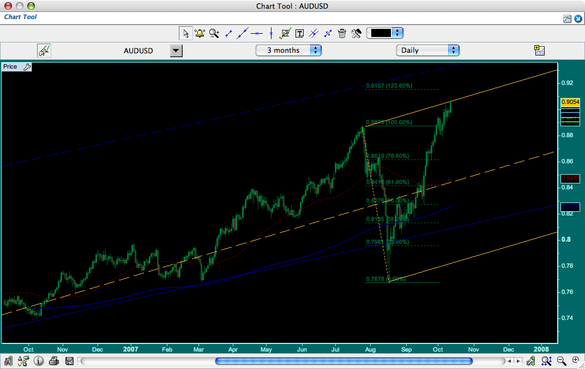Image resolution: width=585 pixels, height=369 pixels.
Task: Click the trash can delete icon
Action: (x=342, y=33)
